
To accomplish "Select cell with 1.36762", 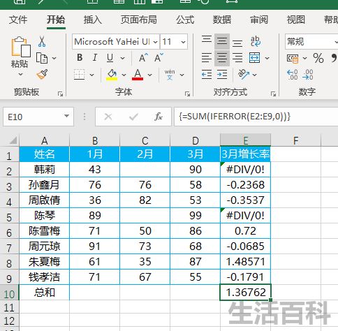I will [x=245, y=293].
